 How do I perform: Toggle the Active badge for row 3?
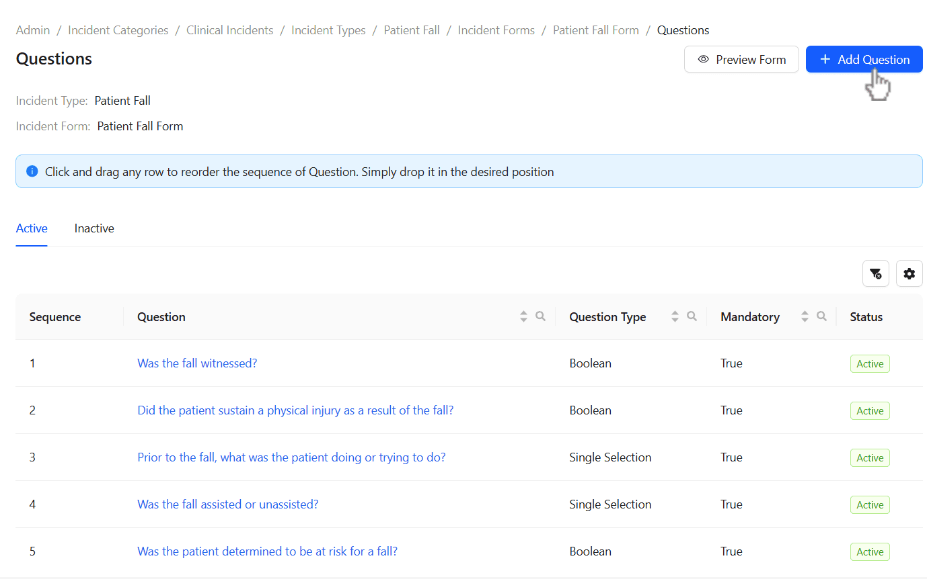(x=870, y=457)
